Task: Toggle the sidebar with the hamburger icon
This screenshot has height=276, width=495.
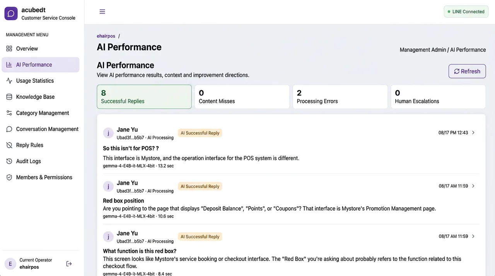Action: pyautogui.click(x=102, y=12)
